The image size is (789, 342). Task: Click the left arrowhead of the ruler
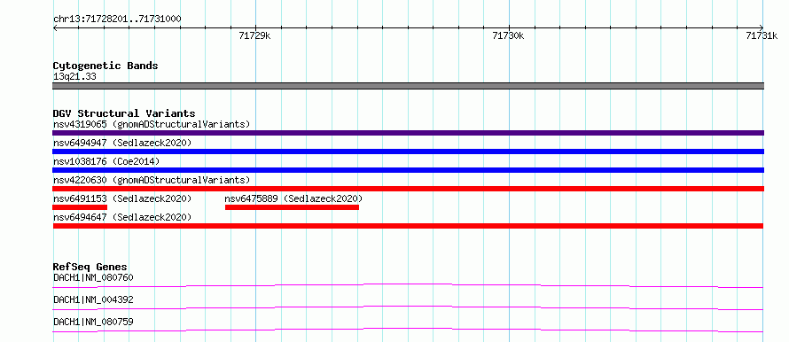coord(55,28)
